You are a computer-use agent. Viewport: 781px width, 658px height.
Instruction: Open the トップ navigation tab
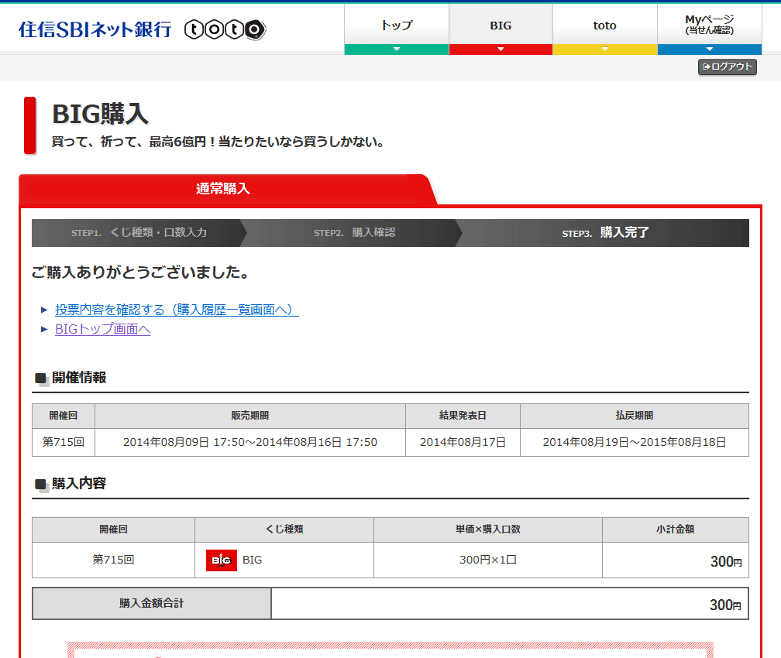click(397, 25)
